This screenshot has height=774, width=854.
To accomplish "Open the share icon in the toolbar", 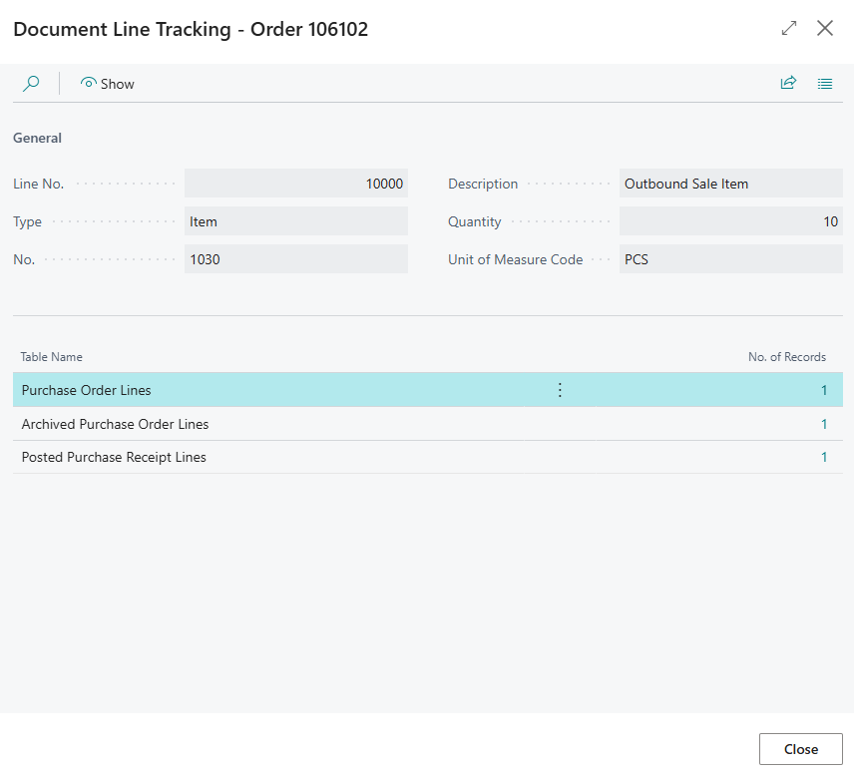I will (x=788, y=83).
